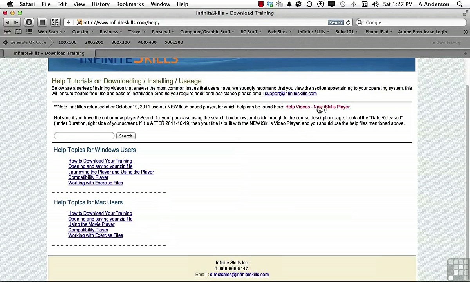This screenshot has width=470, height=282.
Task: Click the notification bell menu bar icon
Action: pyautogui.click(x=289, y=4)
